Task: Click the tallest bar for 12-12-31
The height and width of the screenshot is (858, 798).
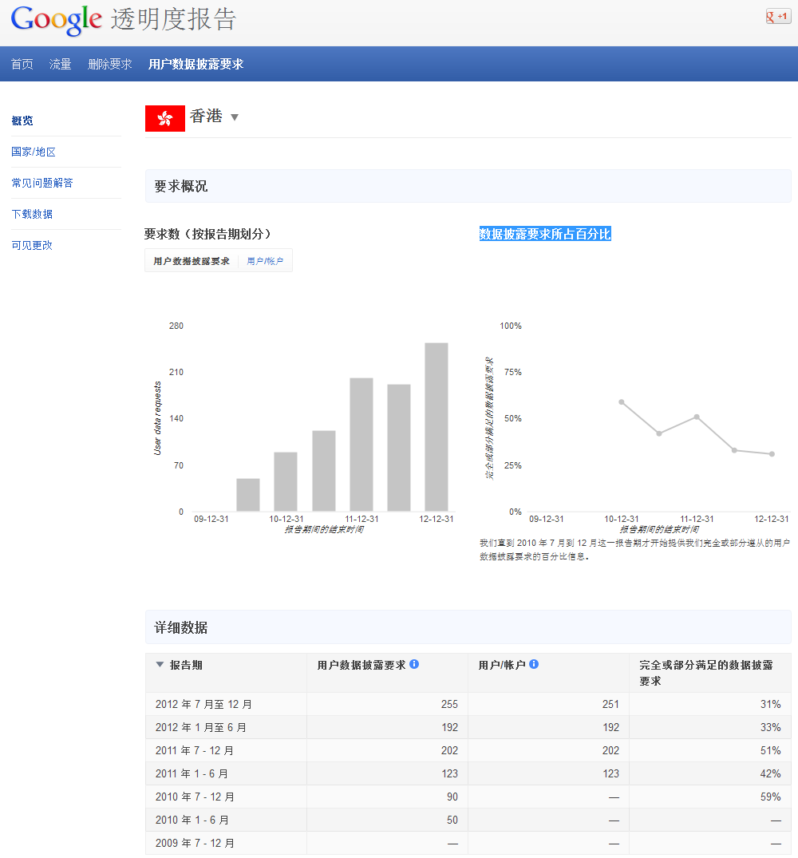Action: pyautogui.click(x=437, y=427)
